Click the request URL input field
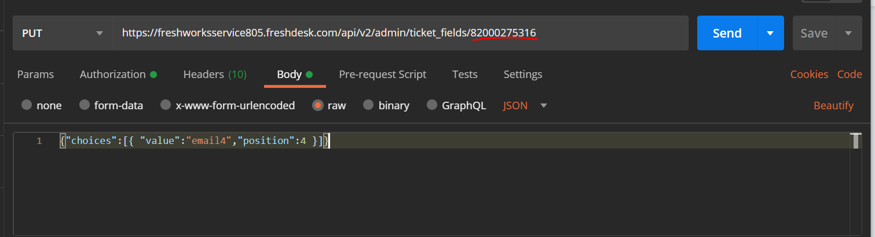Screen dimensions: 875x237 [401, 33]
